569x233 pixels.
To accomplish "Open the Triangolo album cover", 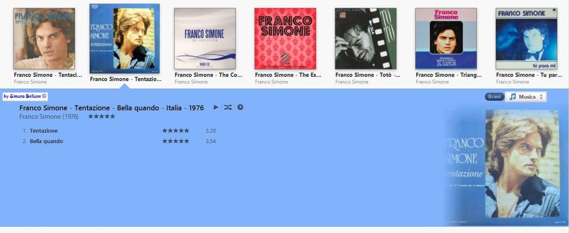I will (x=446, y=39).
